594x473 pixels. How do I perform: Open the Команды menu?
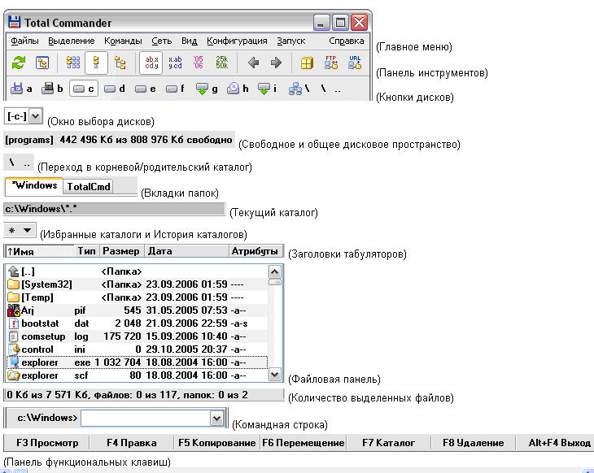123,41
